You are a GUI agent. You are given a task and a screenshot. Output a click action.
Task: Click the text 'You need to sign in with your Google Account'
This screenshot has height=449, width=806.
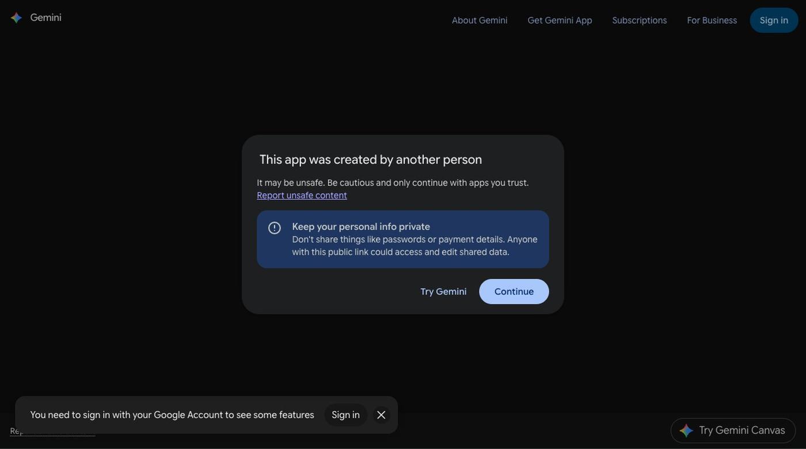click(x=126, y=415)
